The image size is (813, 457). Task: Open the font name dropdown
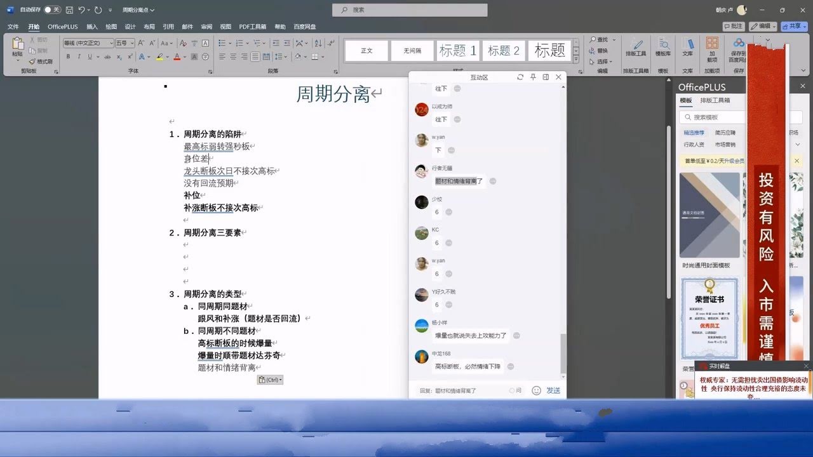pos(111,43)
